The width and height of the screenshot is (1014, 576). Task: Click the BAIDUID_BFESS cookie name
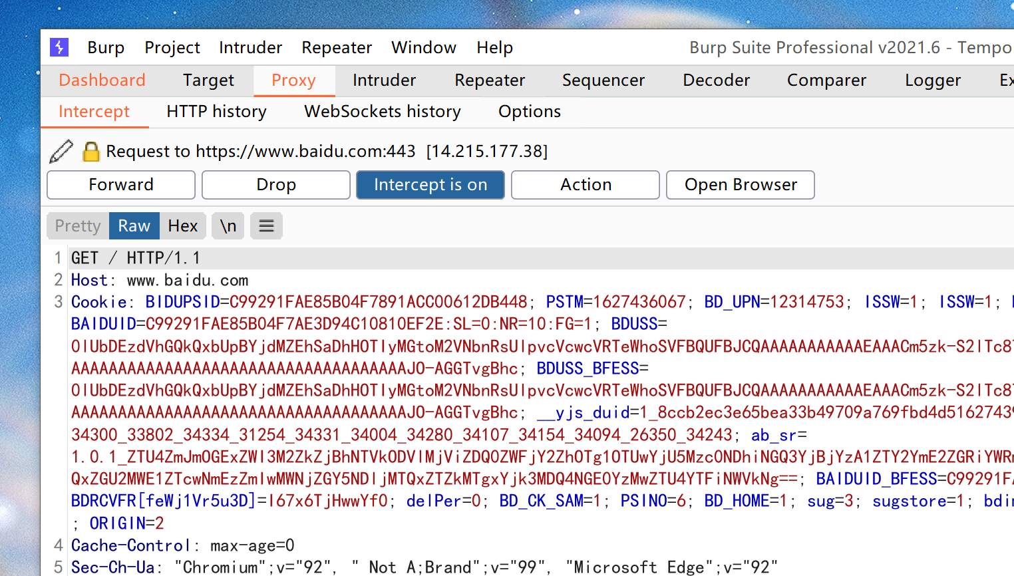(x=877, y=479)
